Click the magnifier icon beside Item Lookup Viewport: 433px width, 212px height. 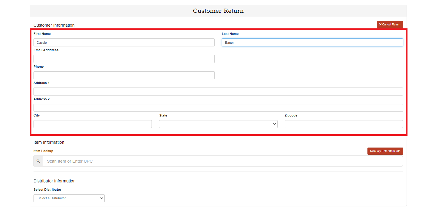coord(38,161)
